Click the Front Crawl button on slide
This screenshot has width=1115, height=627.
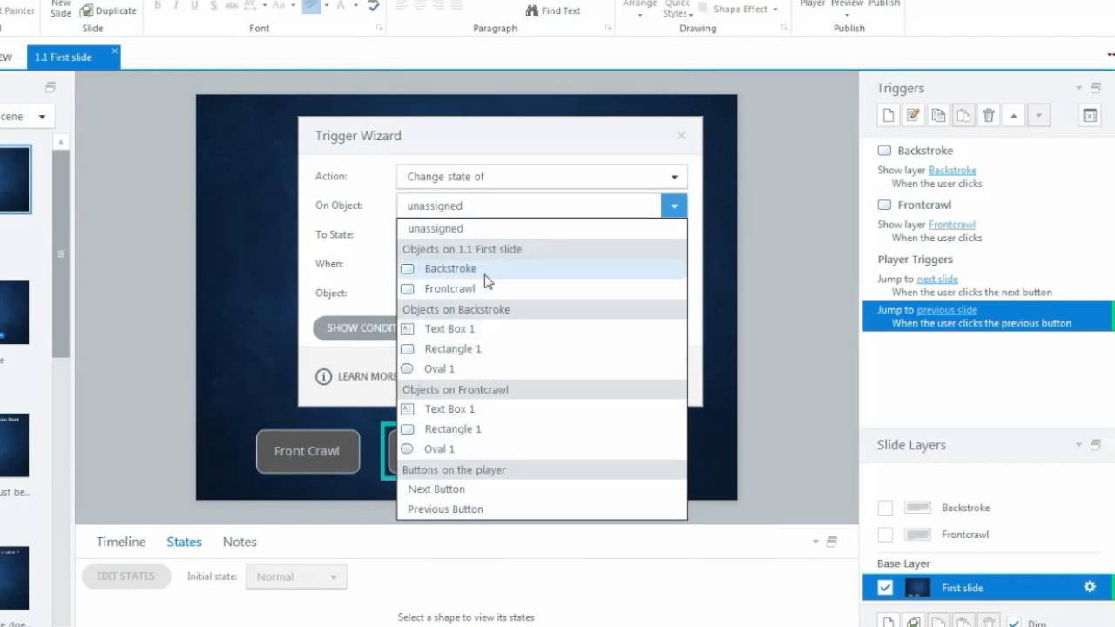tap(307, 451)
